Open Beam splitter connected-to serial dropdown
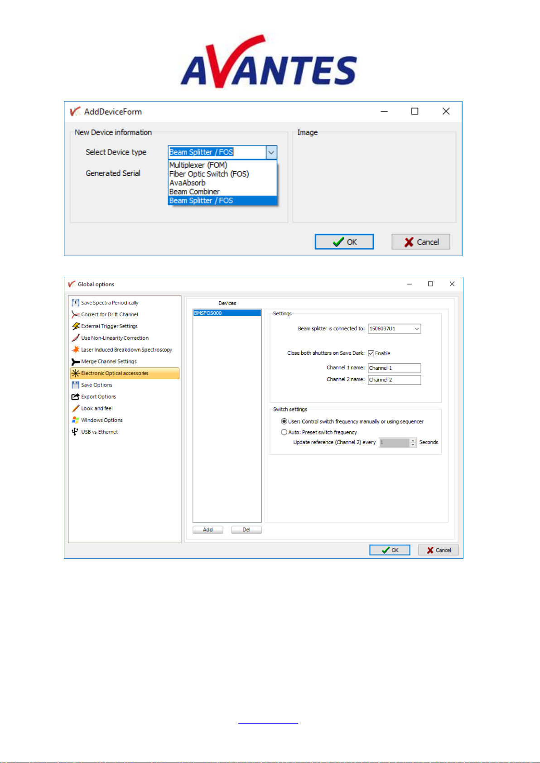 coord(416,329)
